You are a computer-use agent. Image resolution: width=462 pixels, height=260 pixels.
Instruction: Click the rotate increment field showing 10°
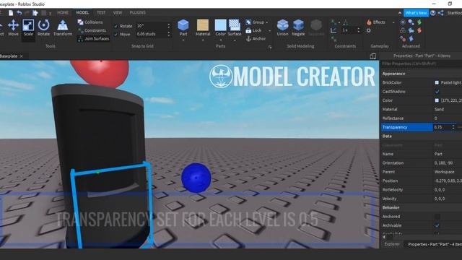pyautogui.click(x=151, y=26)
